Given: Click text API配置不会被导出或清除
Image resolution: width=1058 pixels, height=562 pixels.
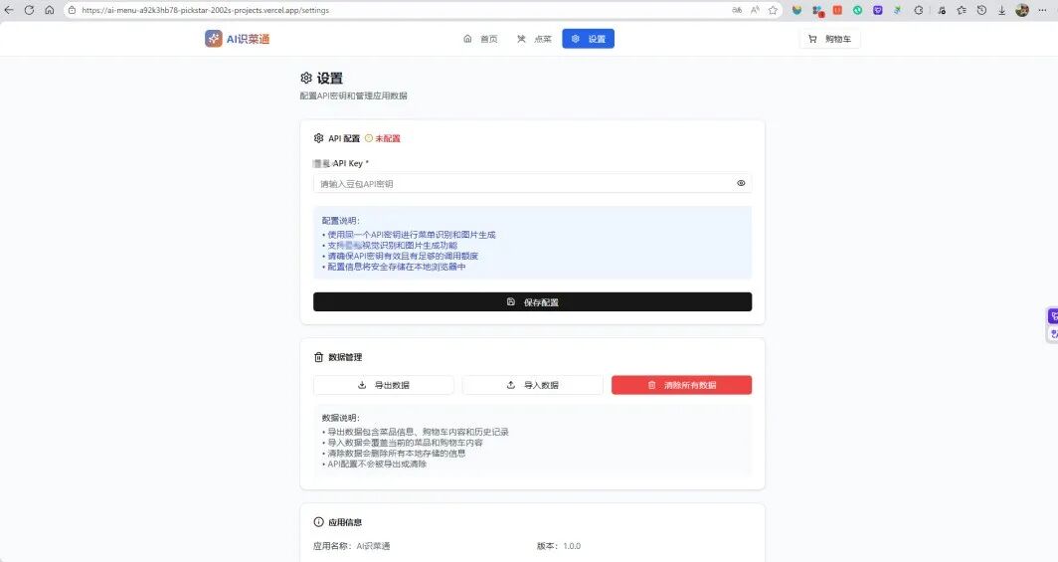Looking at the screenshot, I should pyautogui.click(x=377, y=465).
